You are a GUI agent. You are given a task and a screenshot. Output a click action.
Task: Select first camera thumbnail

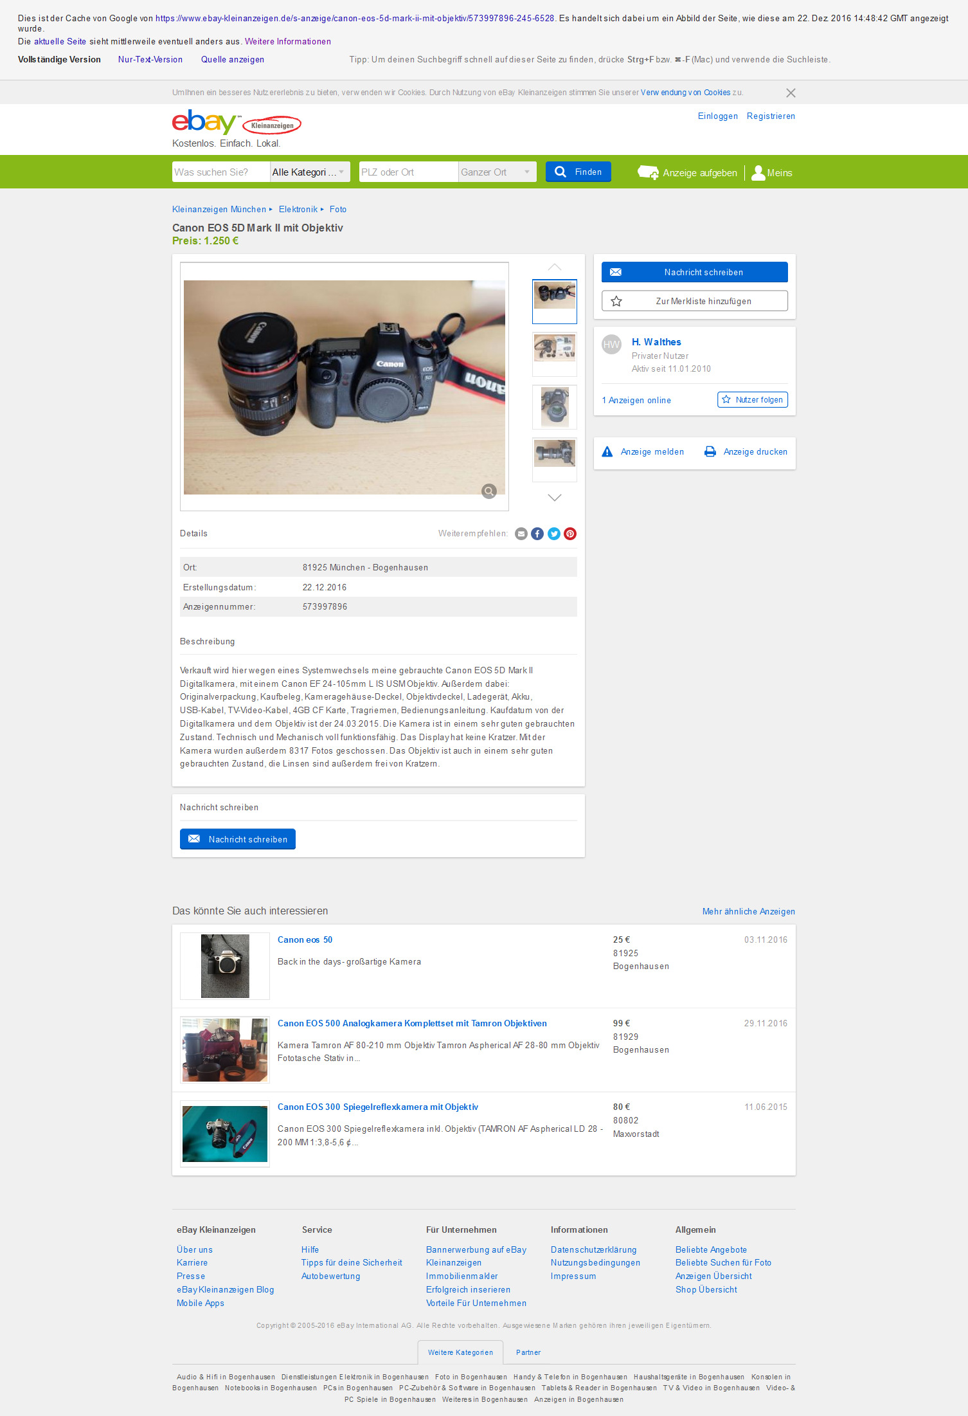(555, 301)
